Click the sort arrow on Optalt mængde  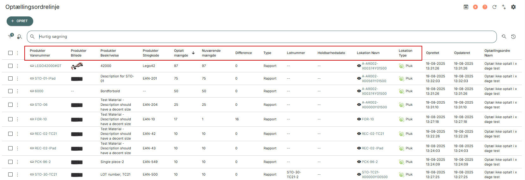193,53
